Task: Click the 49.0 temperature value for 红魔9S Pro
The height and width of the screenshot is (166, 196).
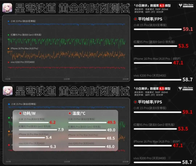Action: click(x=111, y=130)
